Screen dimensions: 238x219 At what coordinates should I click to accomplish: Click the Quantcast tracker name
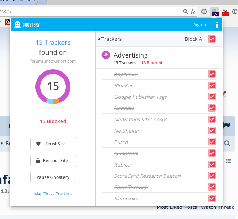click(x=126, y=153)
